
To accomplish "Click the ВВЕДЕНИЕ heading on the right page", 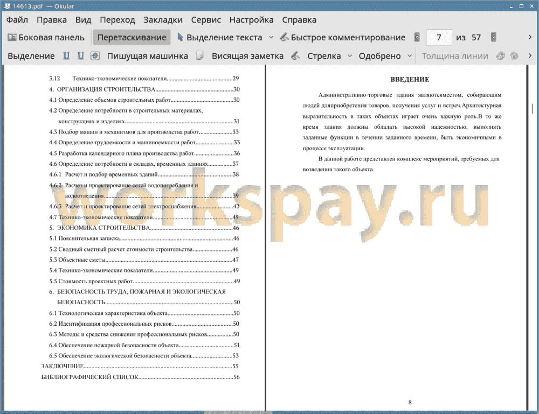I will [410, 79].
